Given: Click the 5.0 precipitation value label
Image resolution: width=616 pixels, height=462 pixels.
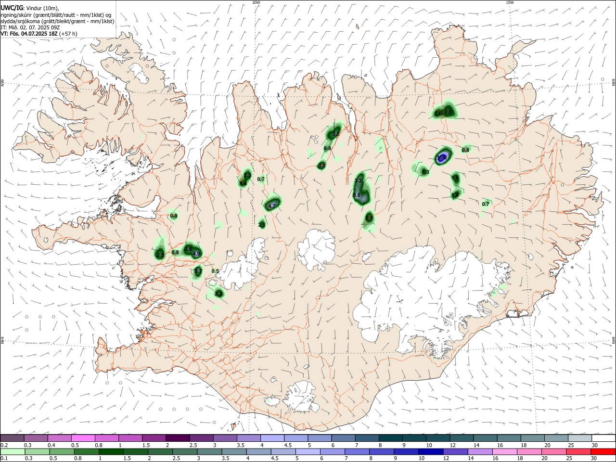Looking at the screenshot, I should 357,195.
